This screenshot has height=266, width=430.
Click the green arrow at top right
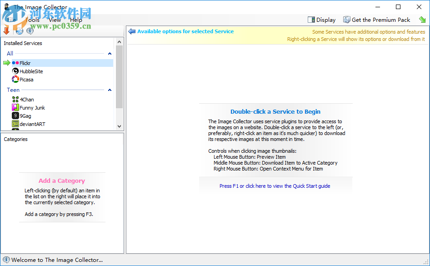point(422,20)
